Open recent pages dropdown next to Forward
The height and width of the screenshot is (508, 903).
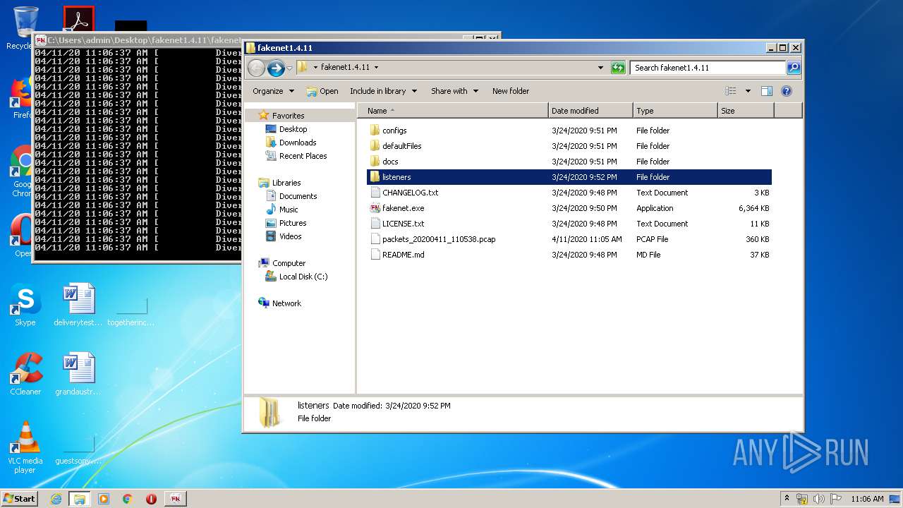pyautogui.click(x=289, y=68)
